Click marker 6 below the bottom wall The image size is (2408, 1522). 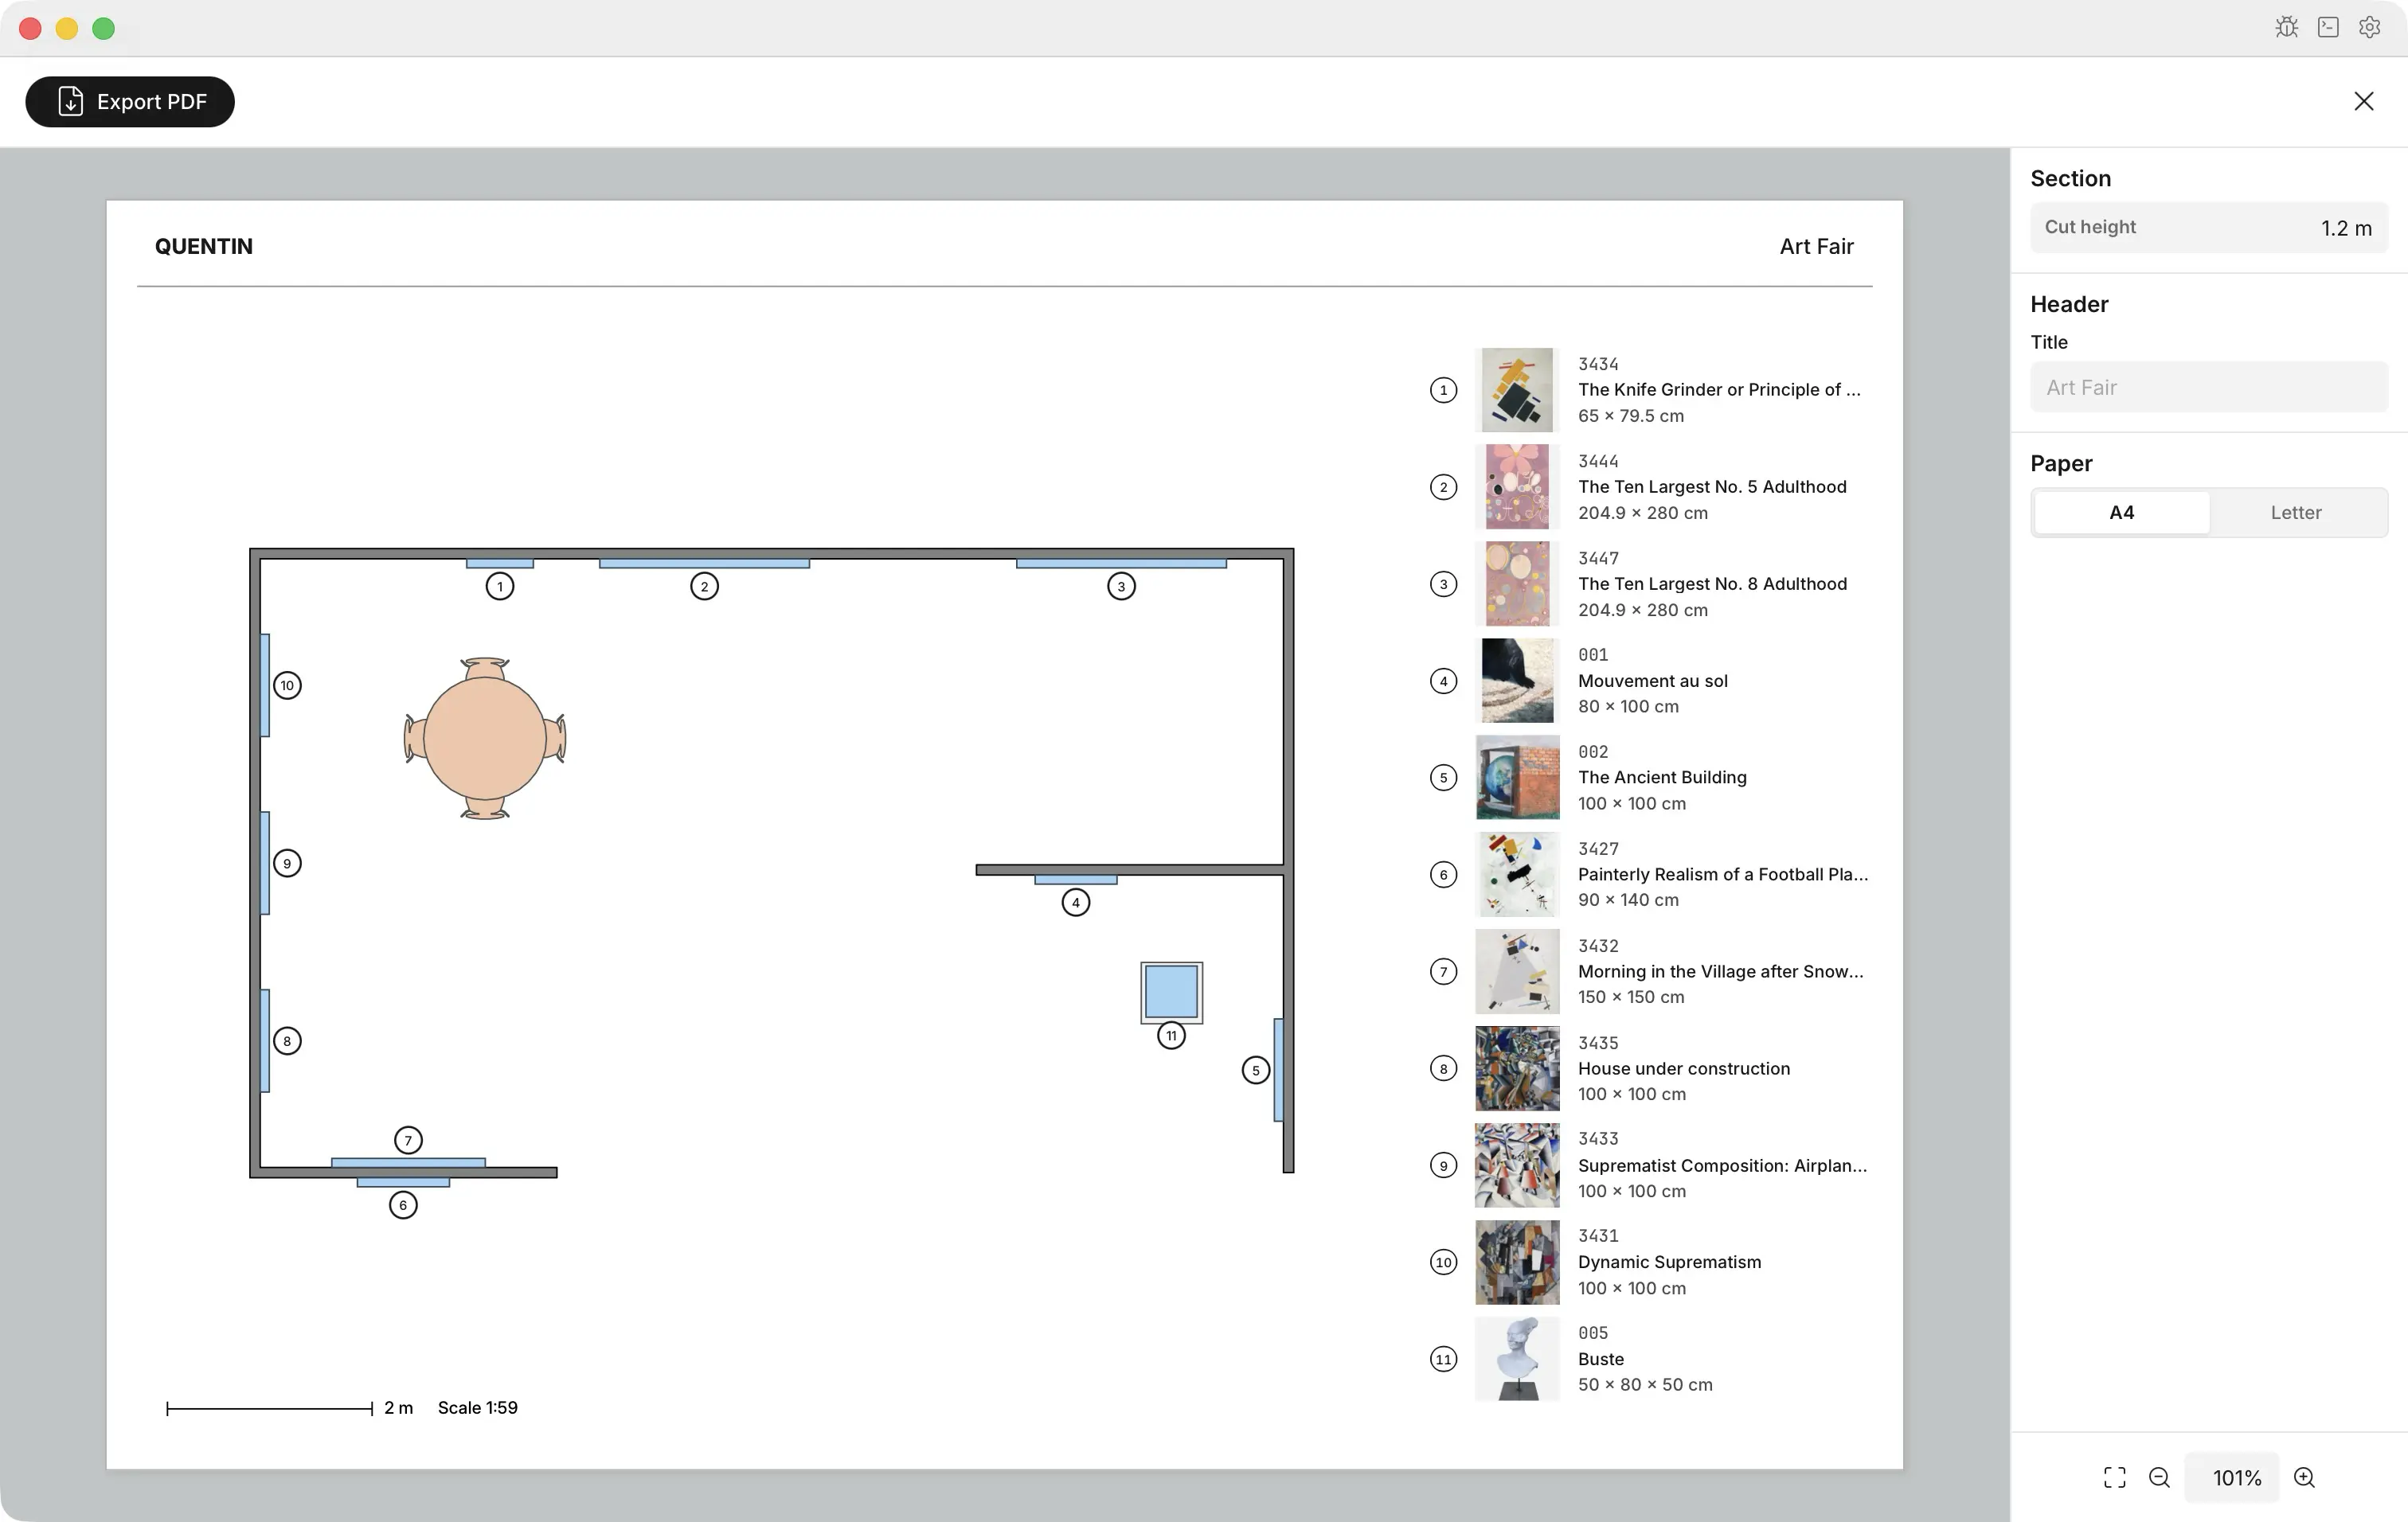(403, 1205)
